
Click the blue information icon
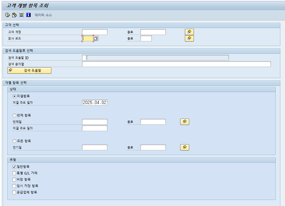tap(29, 15)
